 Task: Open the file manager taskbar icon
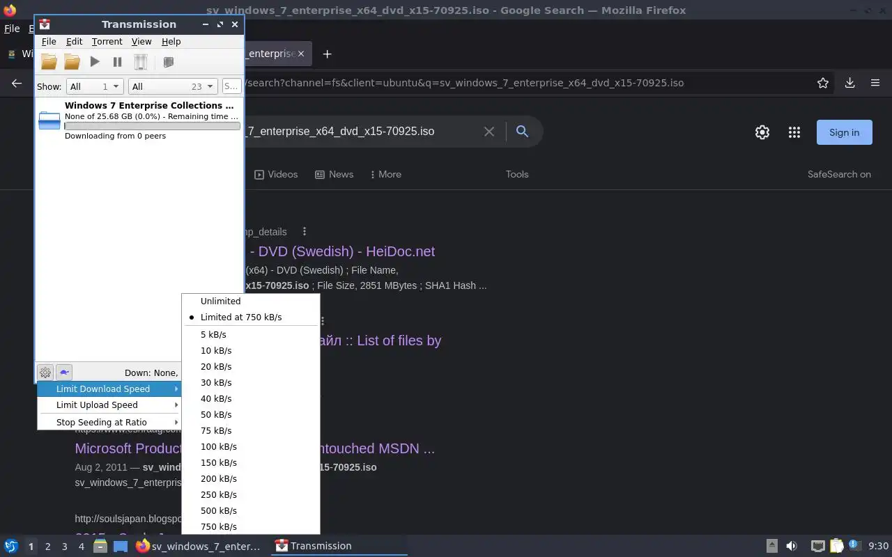(100, 546)
